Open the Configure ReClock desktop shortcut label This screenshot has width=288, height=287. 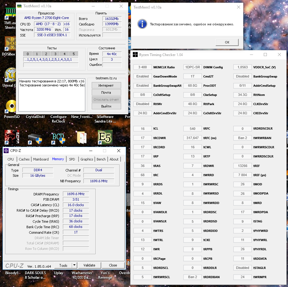[58, 119]
